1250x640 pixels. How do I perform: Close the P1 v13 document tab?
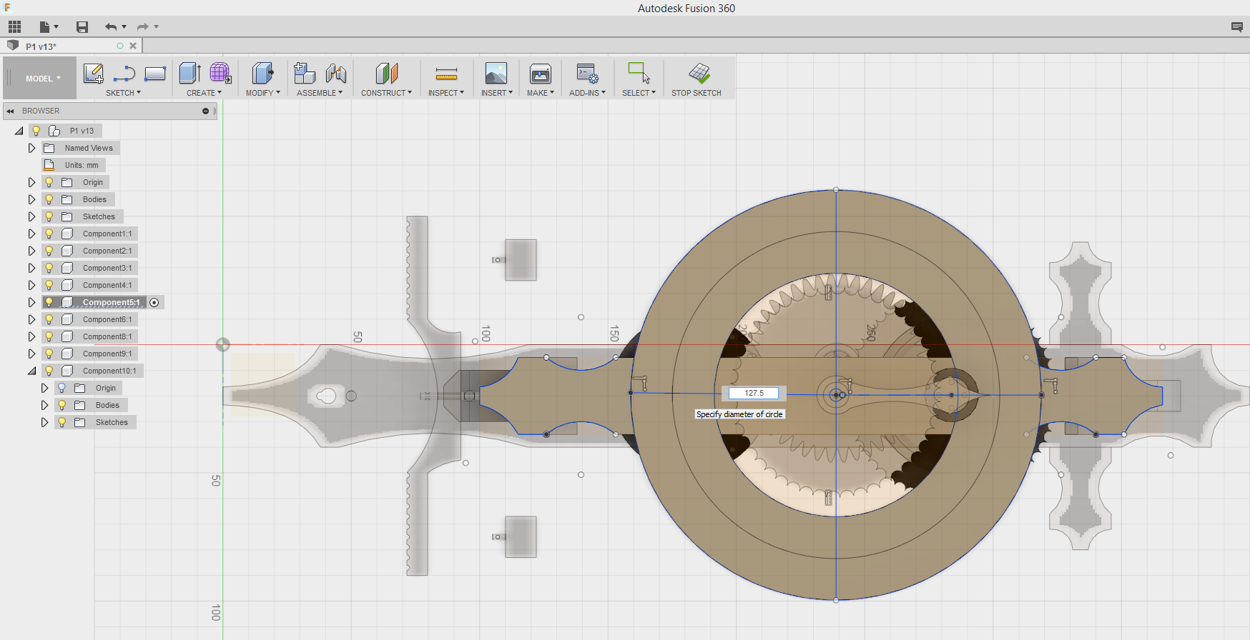coord(133,46)
